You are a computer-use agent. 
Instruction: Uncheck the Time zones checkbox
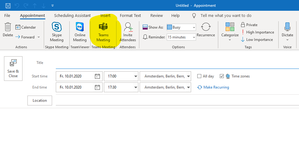click(222, 76)
